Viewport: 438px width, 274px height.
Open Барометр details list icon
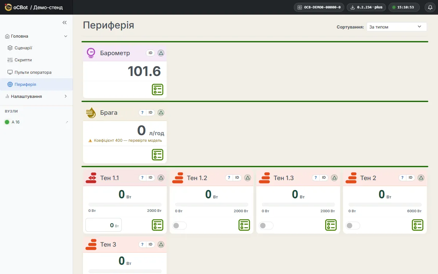[x=157, y=90]
